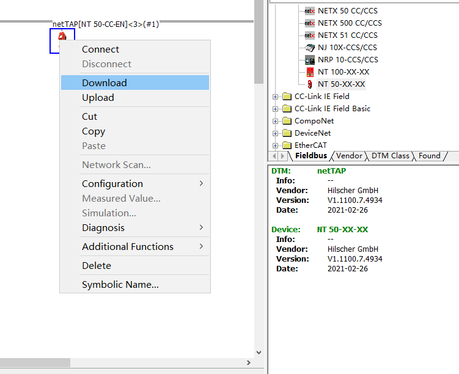Select the NETX 500 CC/CCS device icon
459x374 pixels.
pyautogui.click(x=310, y=23)
